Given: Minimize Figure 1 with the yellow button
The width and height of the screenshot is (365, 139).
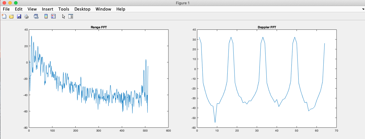Looking at the screenshot, I should [x=10, y=3].
